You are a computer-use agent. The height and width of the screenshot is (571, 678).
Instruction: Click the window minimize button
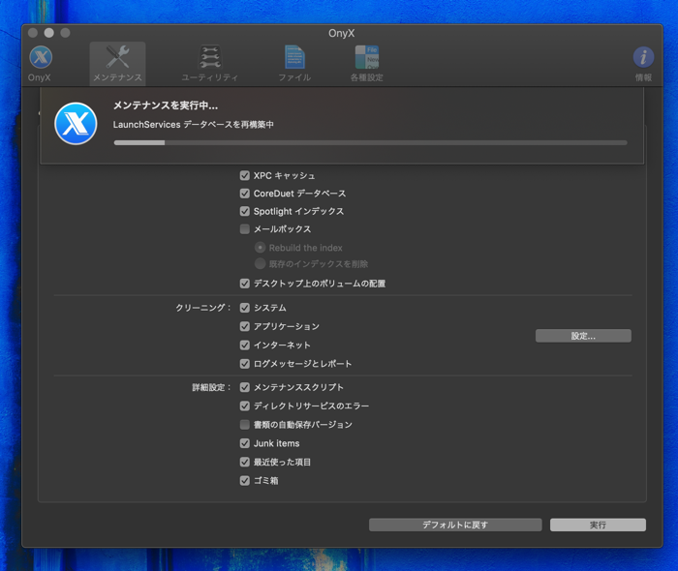click(x=48, y=33)
